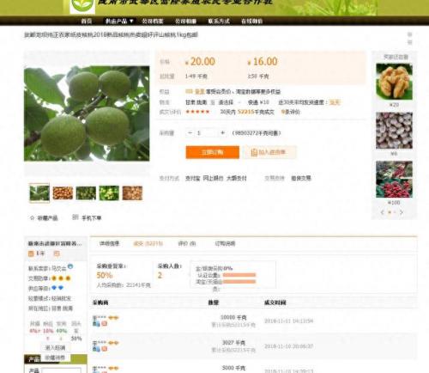Click the blue diamond supply-level icons
Screen dimensions: 429x373
57,288
